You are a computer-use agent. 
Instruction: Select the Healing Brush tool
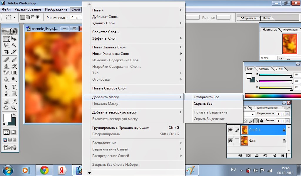(6, 60)
